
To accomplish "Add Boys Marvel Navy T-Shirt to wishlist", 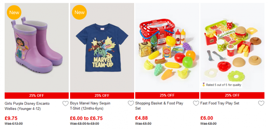I will tap(131, 103).
